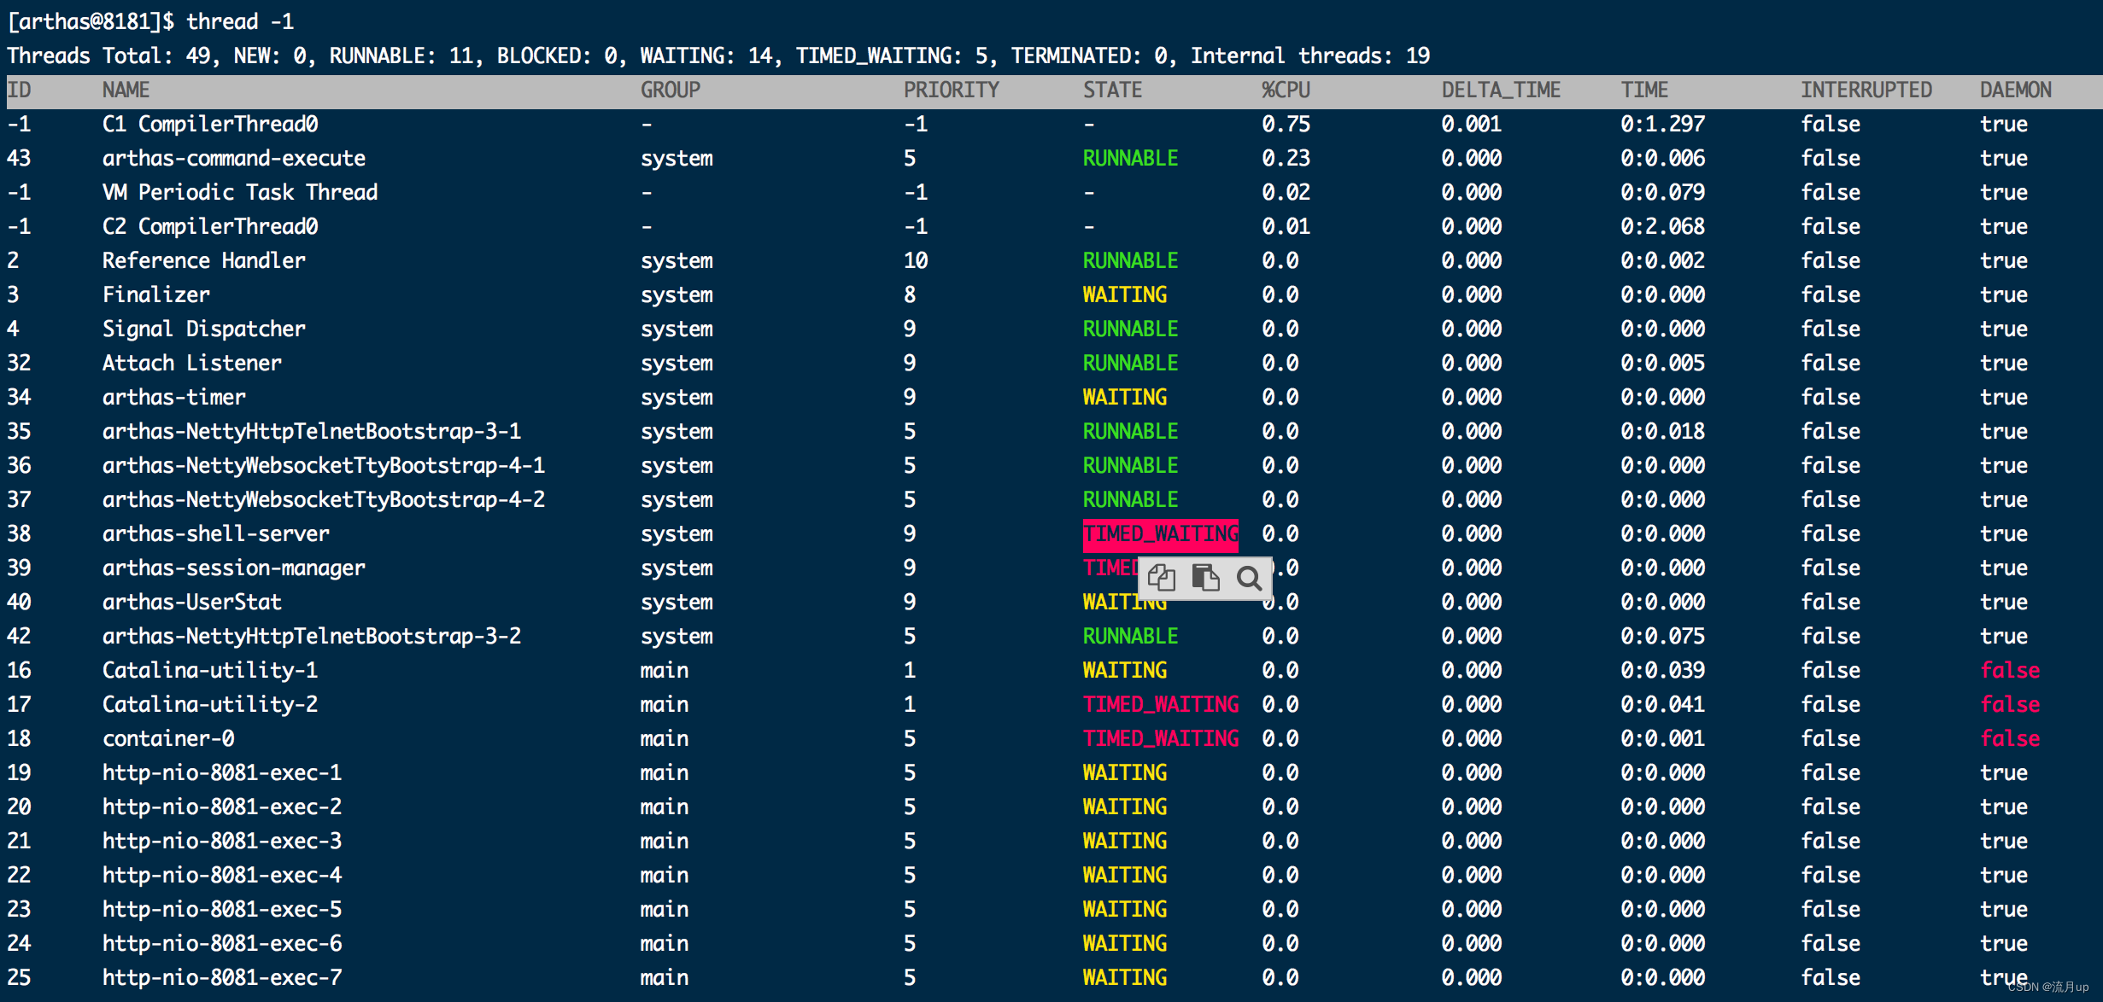Click the 'RUNNABLE: 11' summary count
This screenshot has height=1002, width=2103.
click(x=401, y=56)
